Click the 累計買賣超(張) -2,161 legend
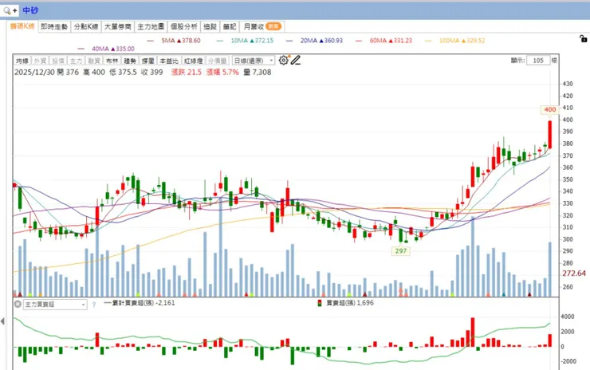 [x=140, y=303]
